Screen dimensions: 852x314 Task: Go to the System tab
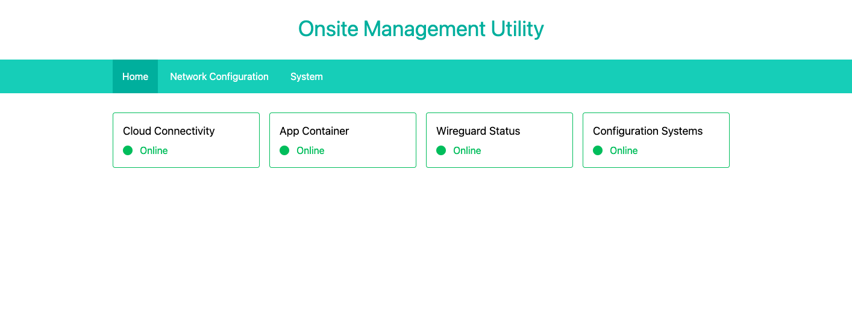(307, 76)
